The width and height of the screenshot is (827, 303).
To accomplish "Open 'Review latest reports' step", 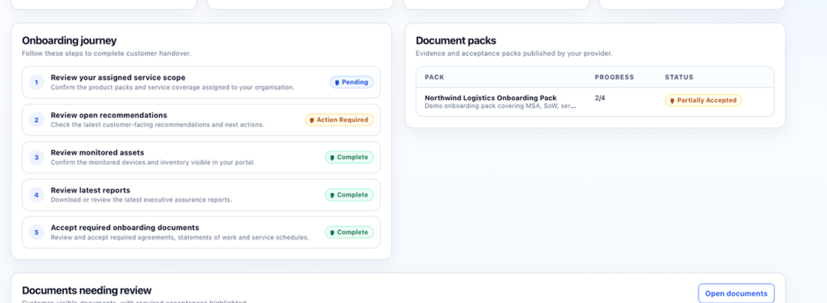I will (201, 195).
